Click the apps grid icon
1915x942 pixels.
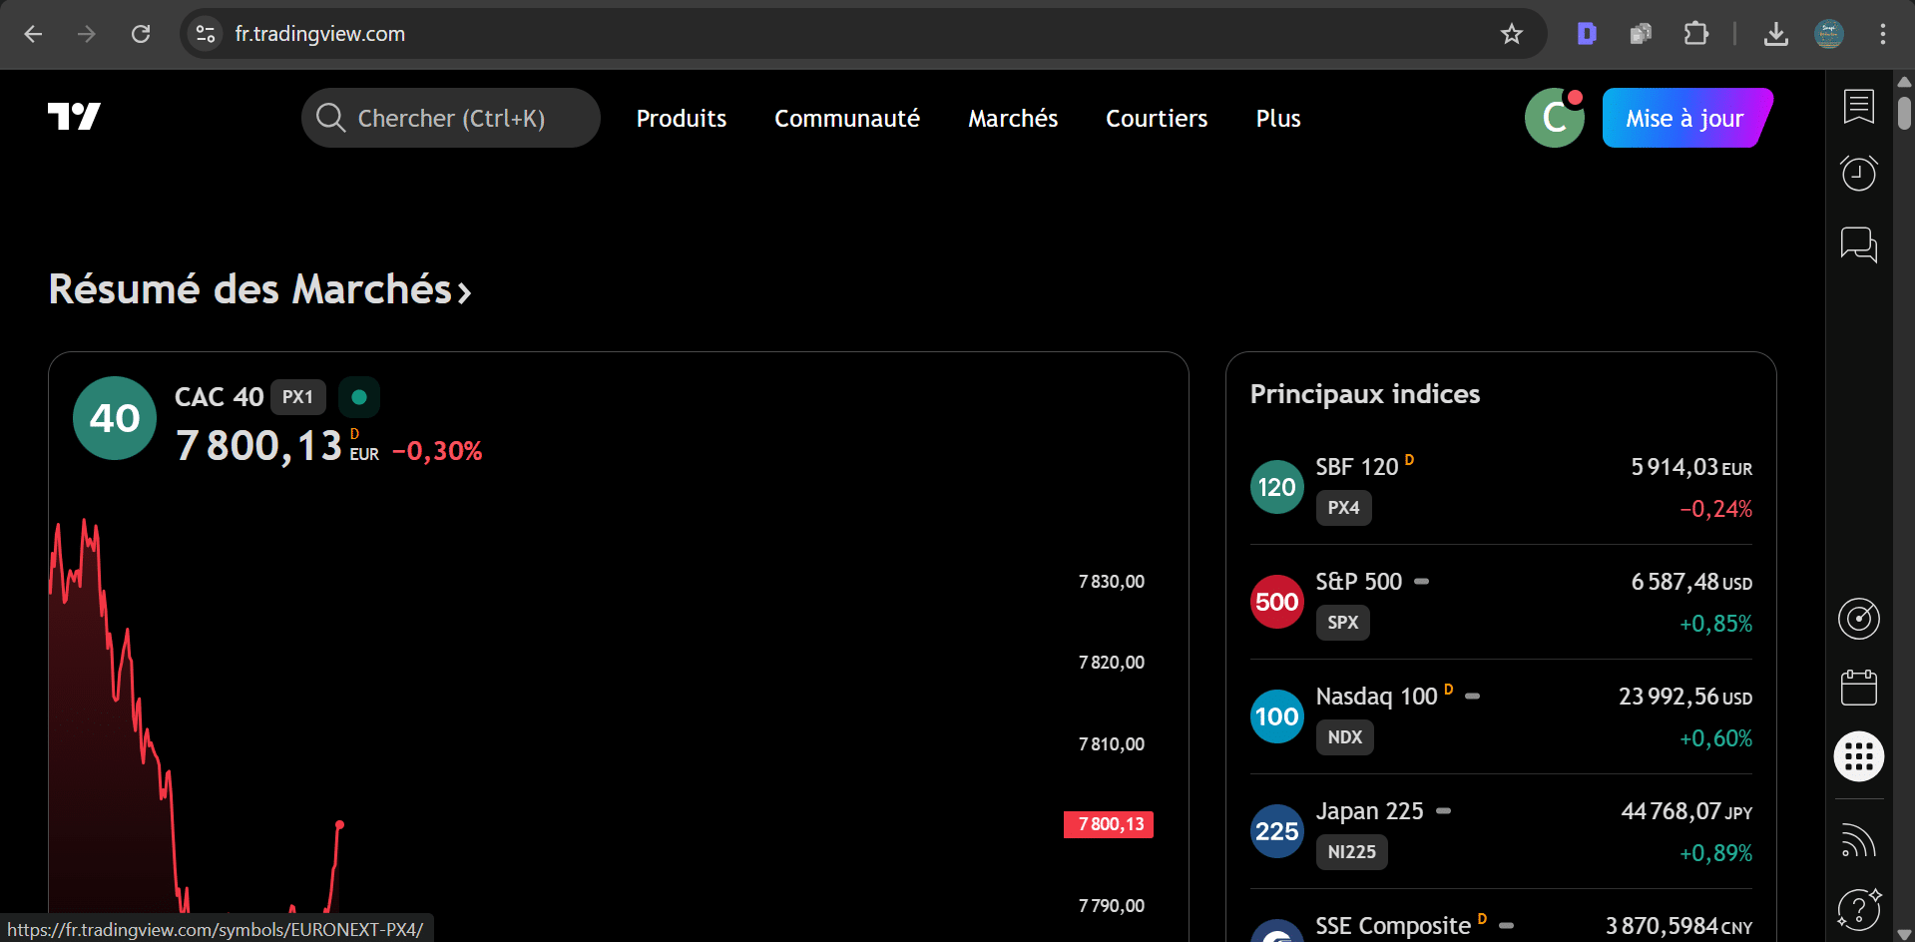point(1858,756)
